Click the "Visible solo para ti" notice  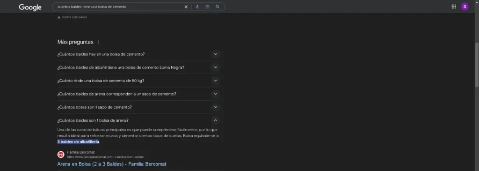(x=73, y=17)
